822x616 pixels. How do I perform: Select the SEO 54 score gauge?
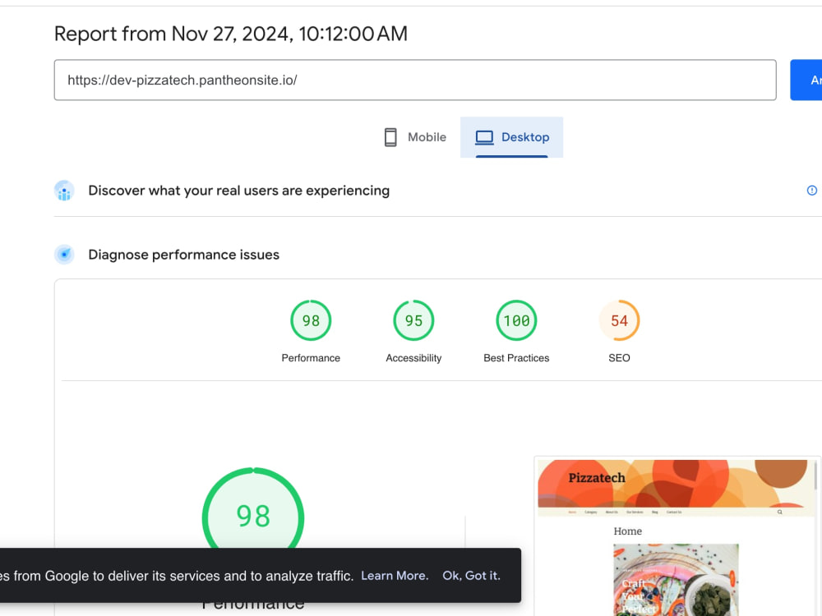click(619, 320)
